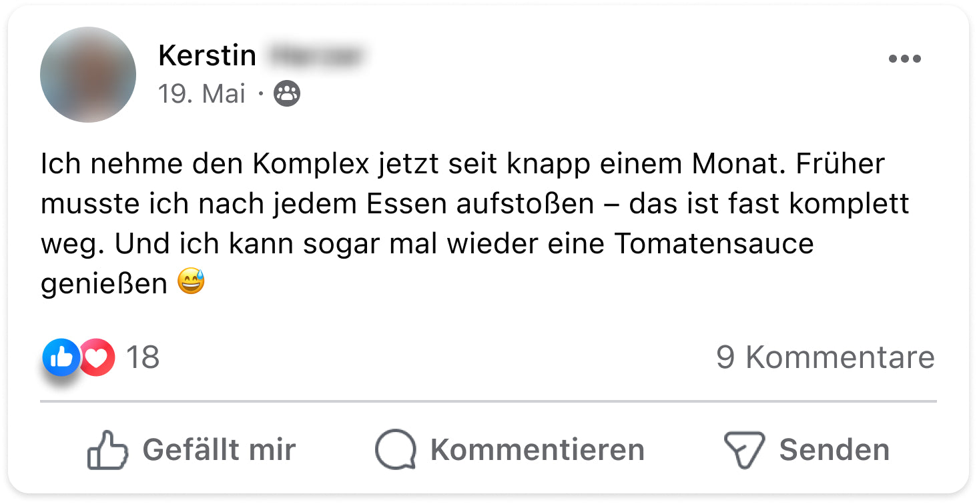Click the speech bubble comment icon

tap(395, 449)
